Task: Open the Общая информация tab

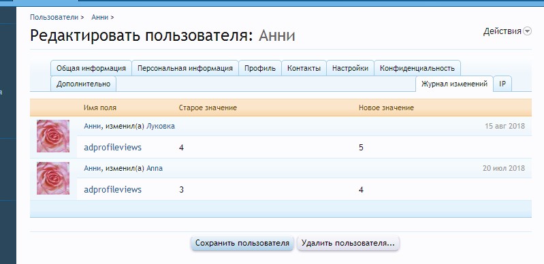Action: (91, 68)
